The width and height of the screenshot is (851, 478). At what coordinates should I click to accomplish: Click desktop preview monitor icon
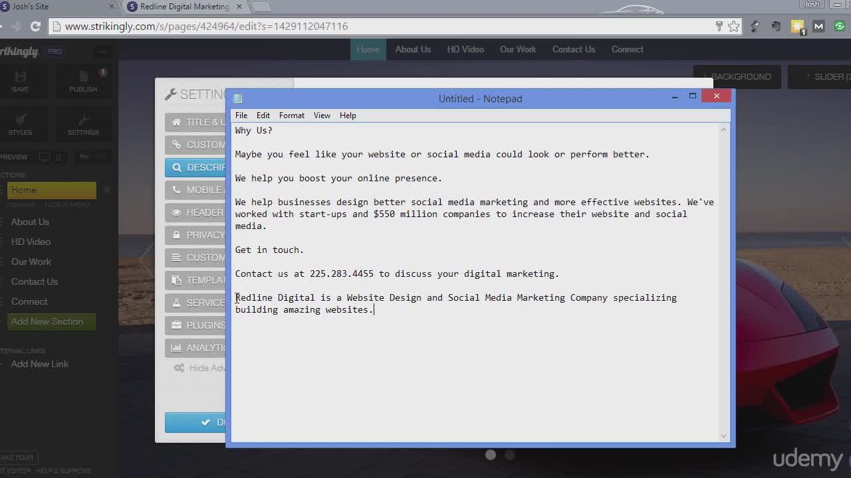(44, 157)
